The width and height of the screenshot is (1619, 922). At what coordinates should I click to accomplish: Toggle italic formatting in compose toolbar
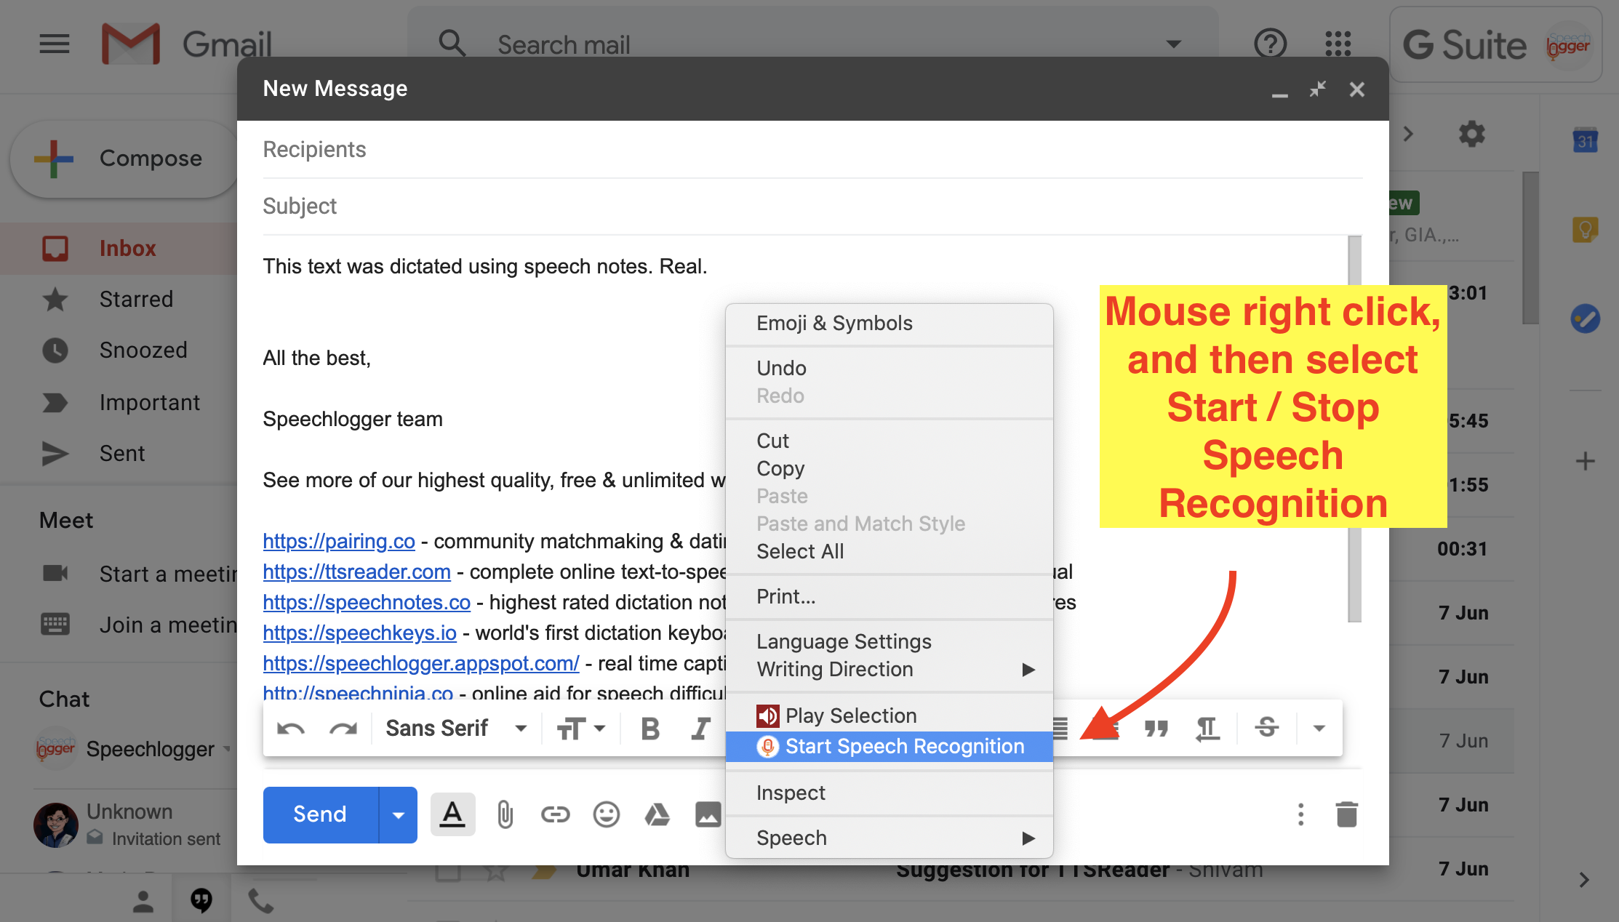pos(700,729)
